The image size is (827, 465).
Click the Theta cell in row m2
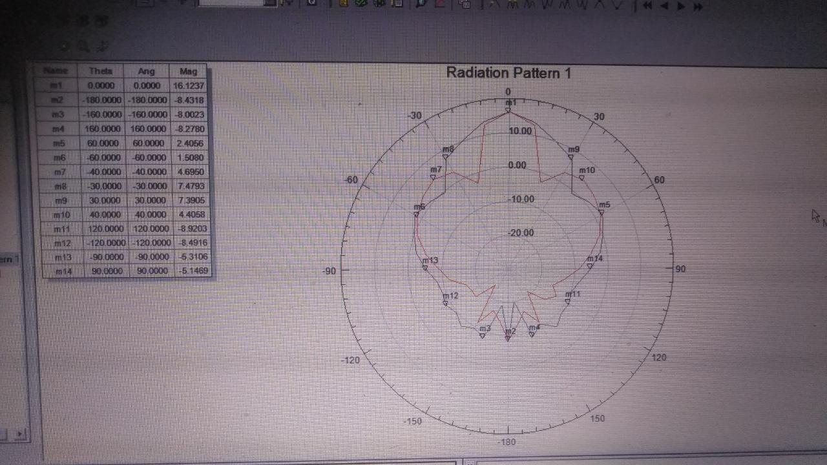tap(101, 100)
